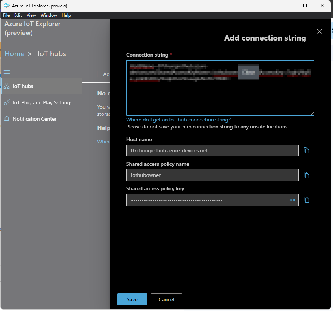This screenshot has height=311, width=333.
Task: Click the connection string resize grip
Action: coord(312,114)
